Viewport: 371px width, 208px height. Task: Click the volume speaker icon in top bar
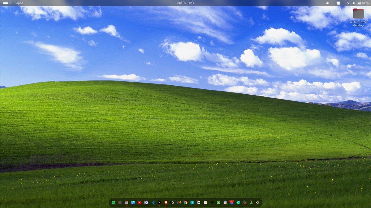(354, 3)
